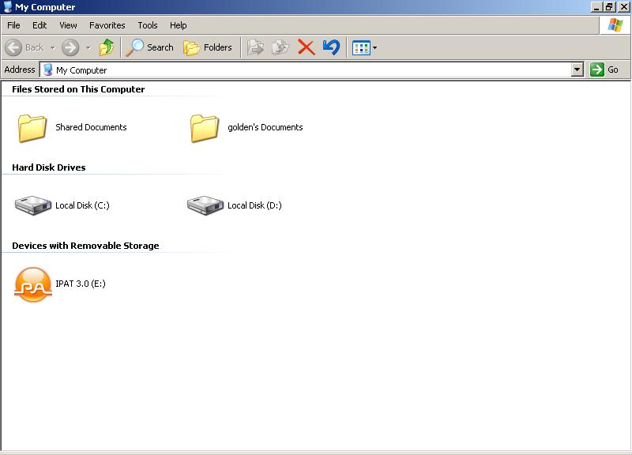The width and height of the screenshot is (632, 455).
Task: Click inside the Address text field
Action: pyautogui.click(x=308, y=70)
